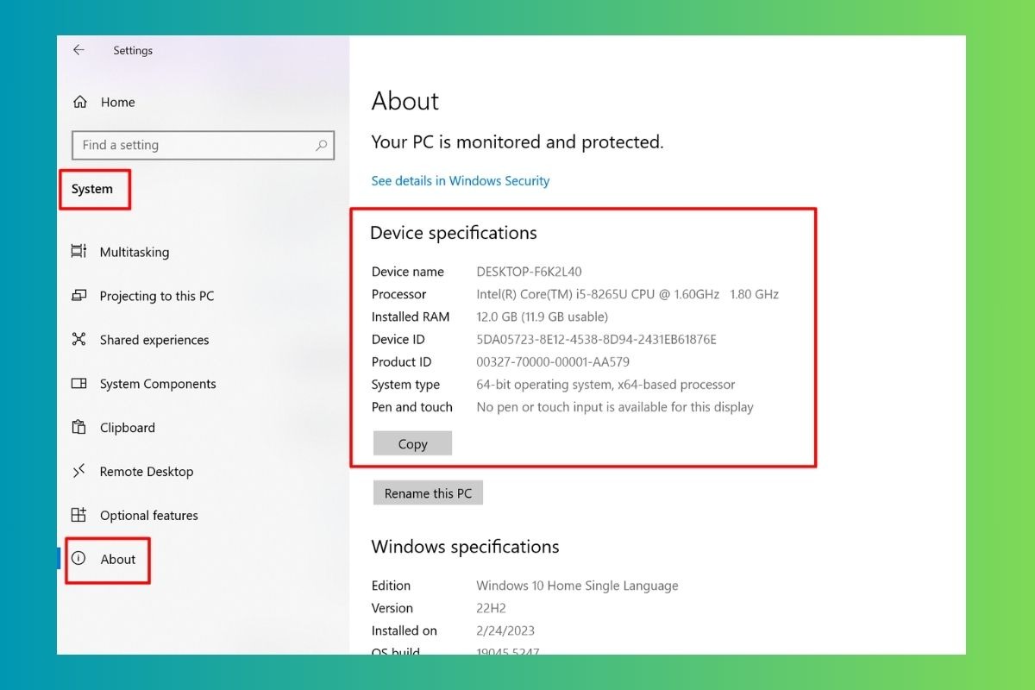Click the 64-bit operating system value
Screen dimensions: 1035x690
(606, 385)
